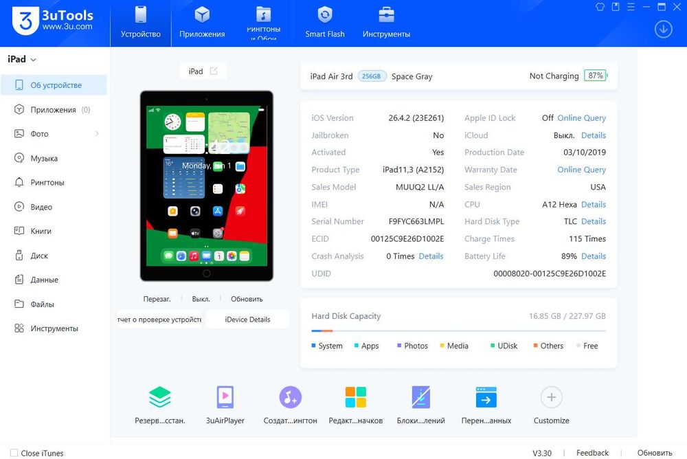
Task: Open the title bar menu list icon
Action: coord(631,7)
